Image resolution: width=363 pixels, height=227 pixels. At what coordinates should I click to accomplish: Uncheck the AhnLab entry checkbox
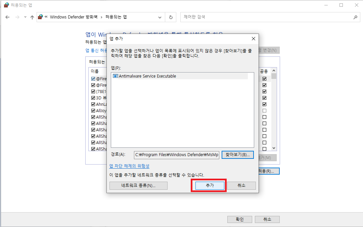pyautogui.click(x=93, y=104)
